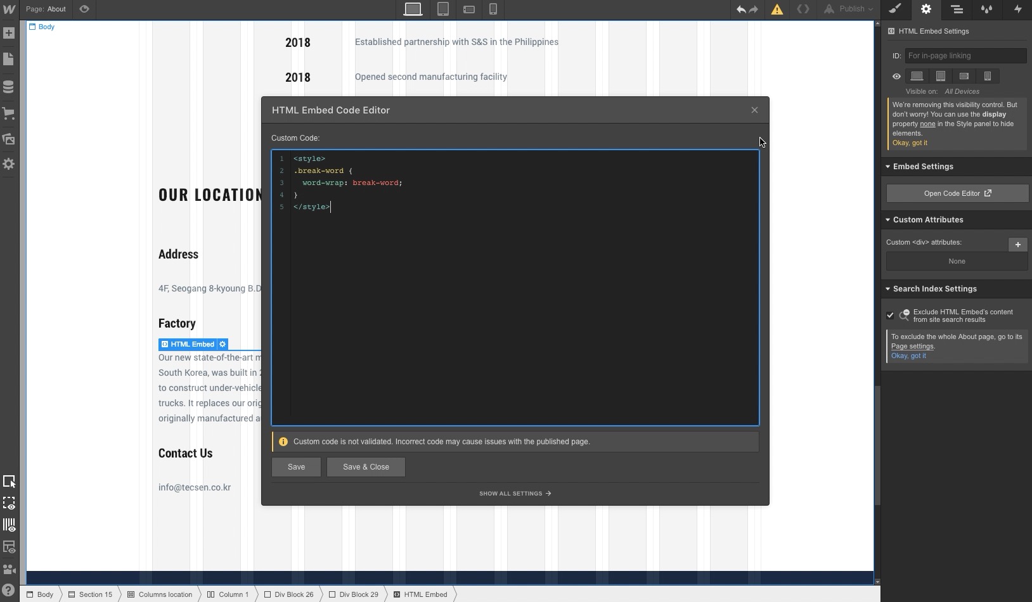Click the Open Code Editor button
This screenshot has height=602, width=1032.
957,193
